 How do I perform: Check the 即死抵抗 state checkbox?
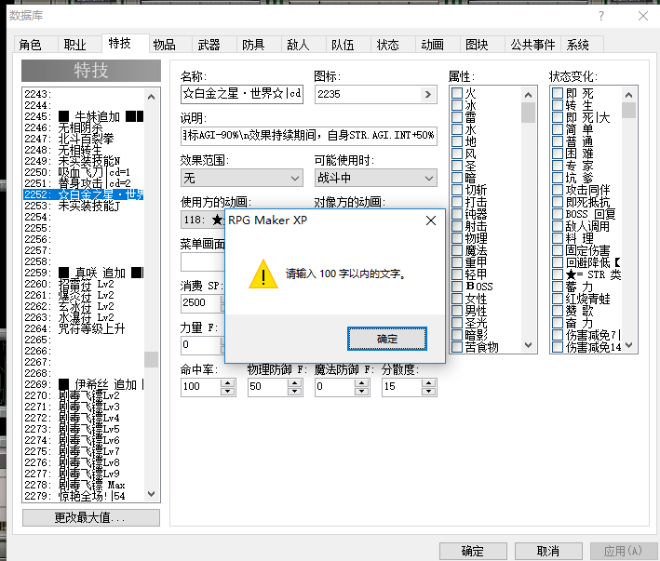pos(558,202)
